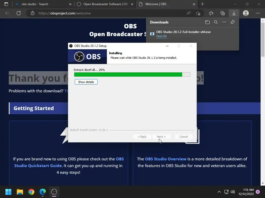
Task: View site information via the lock icon
Action: 33,13
